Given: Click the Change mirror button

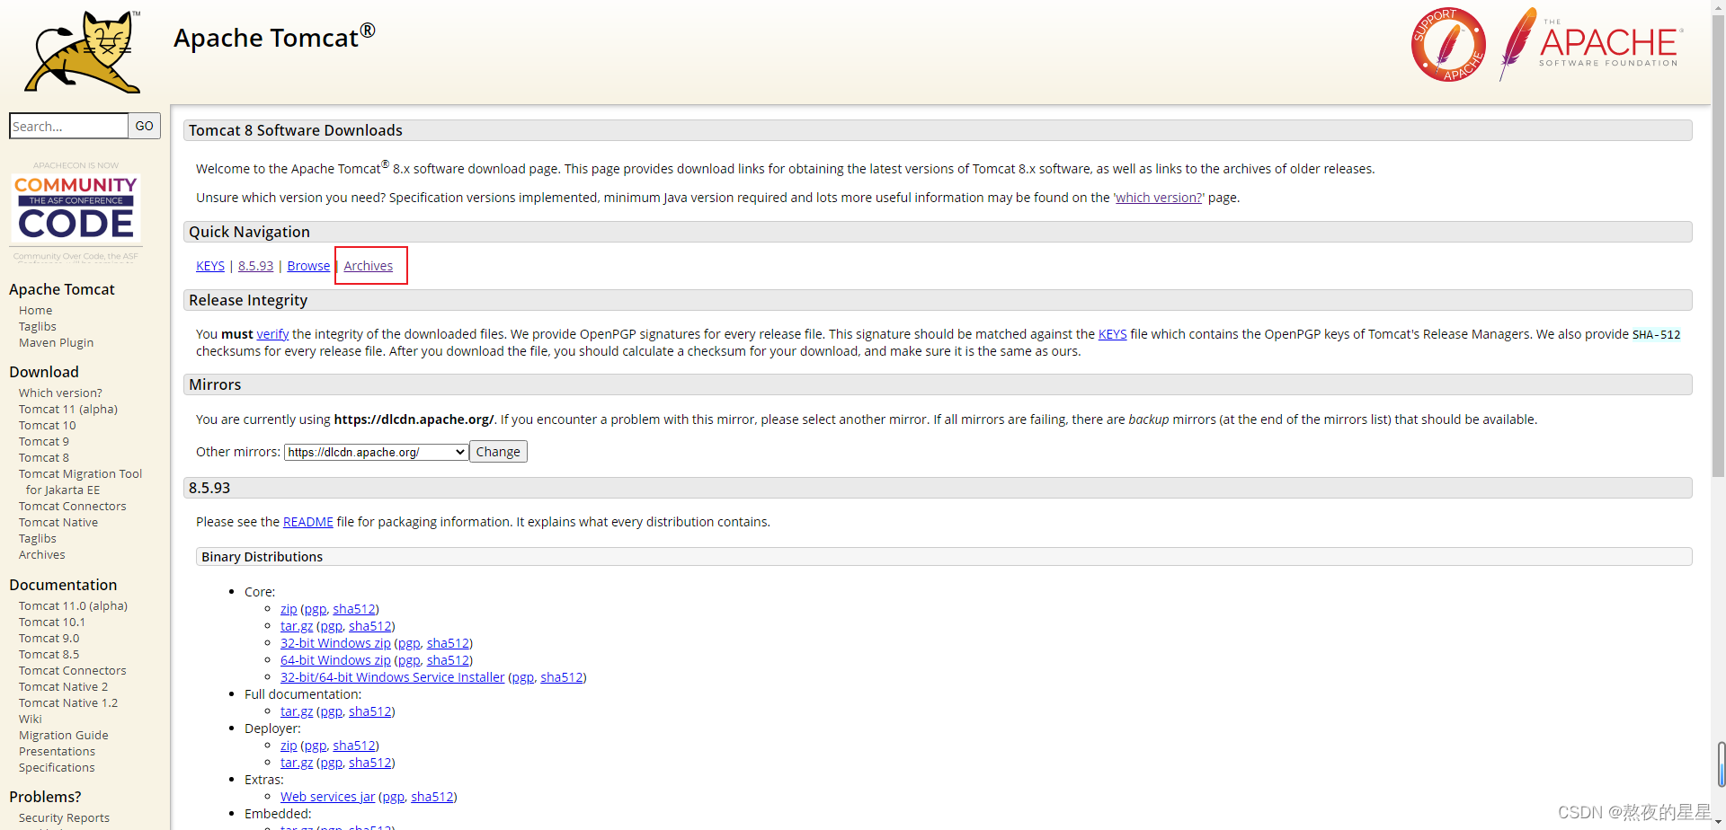Looking at the screenshot, I should (498, 452).
